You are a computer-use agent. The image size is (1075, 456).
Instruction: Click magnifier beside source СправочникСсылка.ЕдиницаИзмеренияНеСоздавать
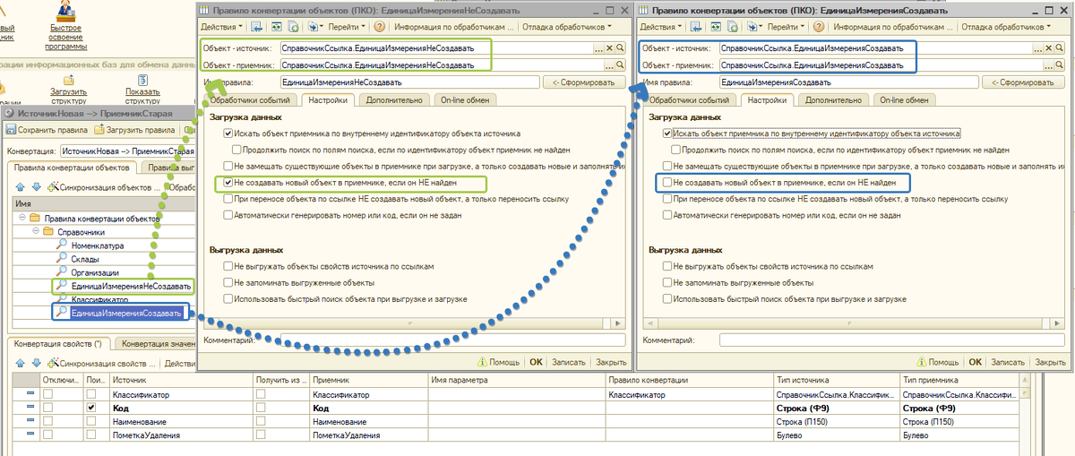(x=620, y=47)
